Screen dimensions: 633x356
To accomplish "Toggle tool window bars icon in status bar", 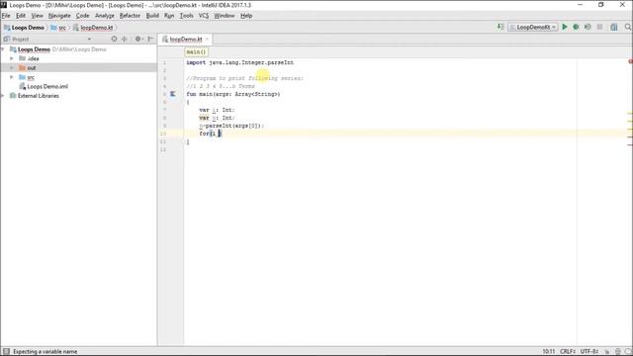I will coord(6,352).
